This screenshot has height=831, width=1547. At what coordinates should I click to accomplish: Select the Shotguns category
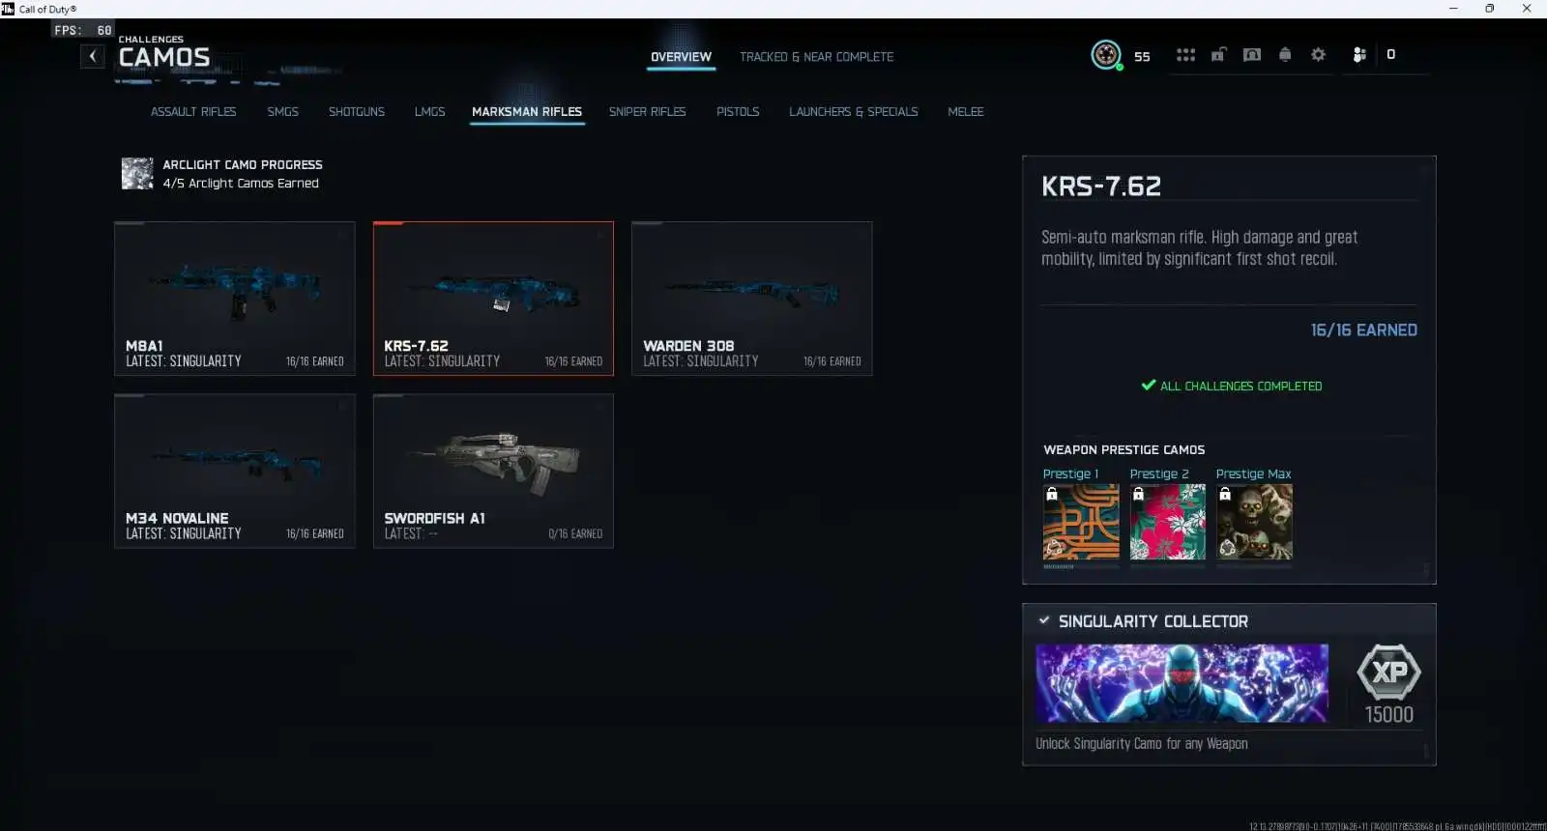coord(357,112)
